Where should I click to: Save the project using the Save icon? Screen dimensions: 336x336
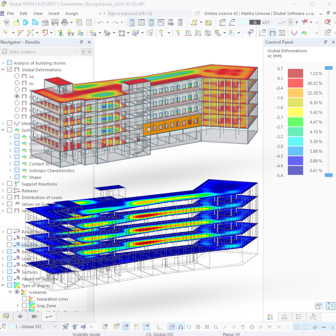pyautogui.click(x=54, y=22)
